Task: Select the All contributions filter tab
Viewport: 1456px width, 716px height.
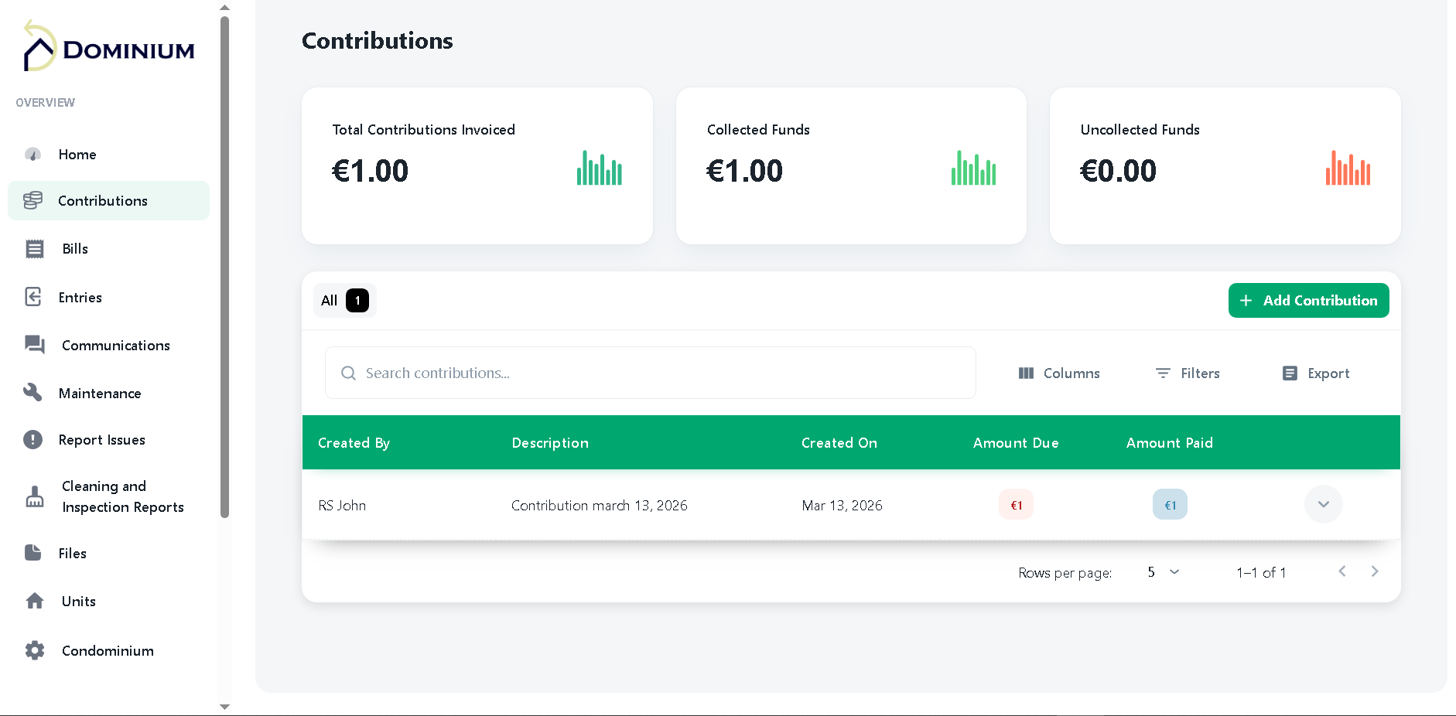Action: click(x=343, y=300)
